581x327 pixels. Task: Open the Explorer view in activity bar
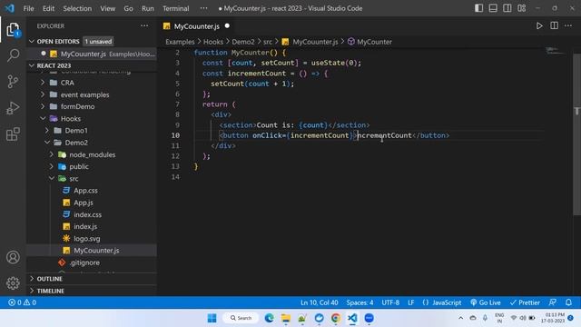tap(13, 30)
